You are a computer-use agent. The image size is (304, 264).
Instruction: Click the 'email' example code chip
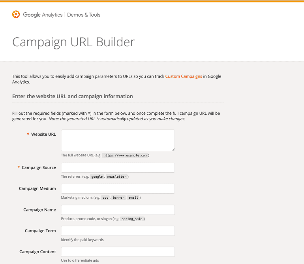133,198
